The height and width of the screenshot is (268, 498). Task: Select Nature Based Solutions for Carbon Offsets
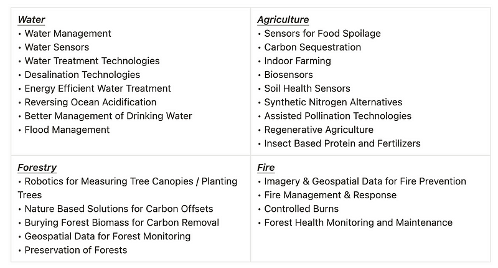click(119, 209)
